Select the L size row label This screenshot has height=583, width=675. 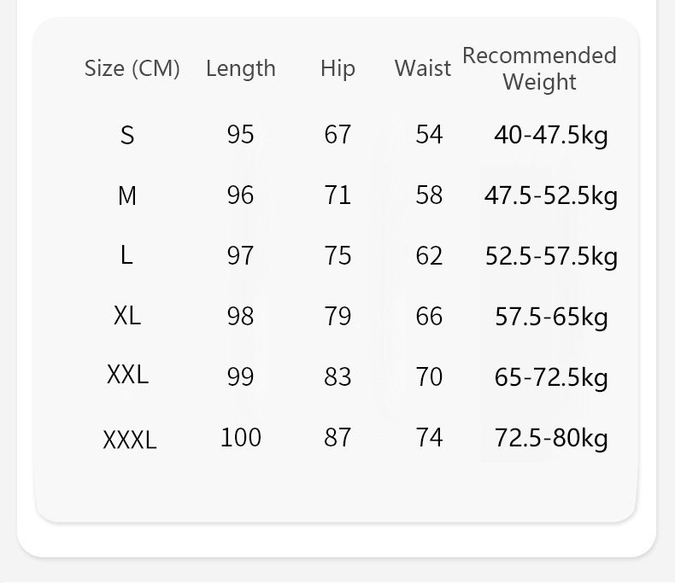[x=126, y=255]
